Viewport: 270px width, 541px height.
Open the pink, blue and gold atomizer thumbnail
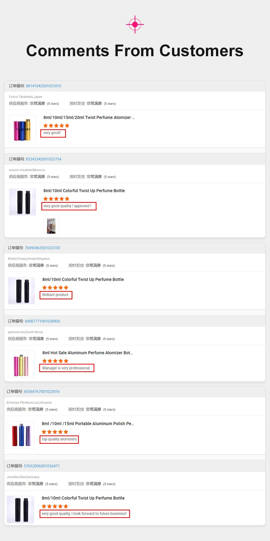[22, 129]
